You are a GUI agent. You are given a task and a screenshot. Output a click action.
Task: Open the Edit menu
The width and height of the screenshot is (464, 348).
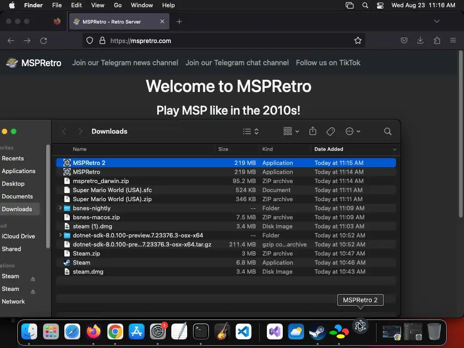(x=76, y=5)
